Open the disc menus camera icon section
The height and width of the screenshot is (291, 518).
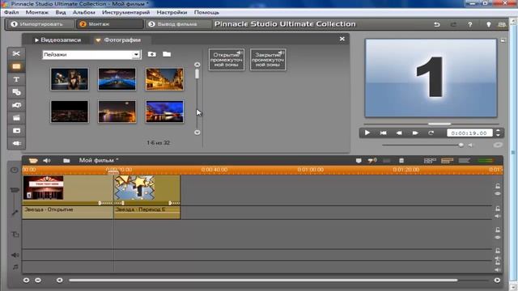tap(16, 105)
